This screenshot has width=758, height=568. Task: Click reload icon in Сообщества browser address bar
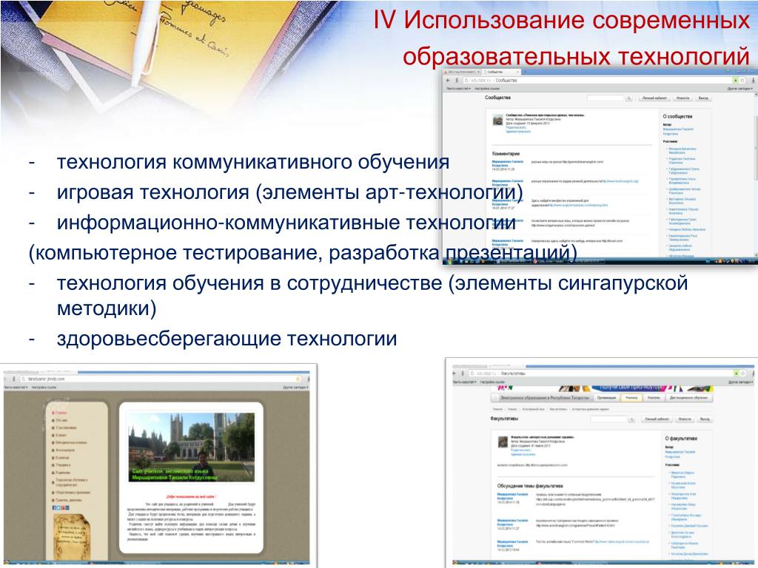point(466,80)
